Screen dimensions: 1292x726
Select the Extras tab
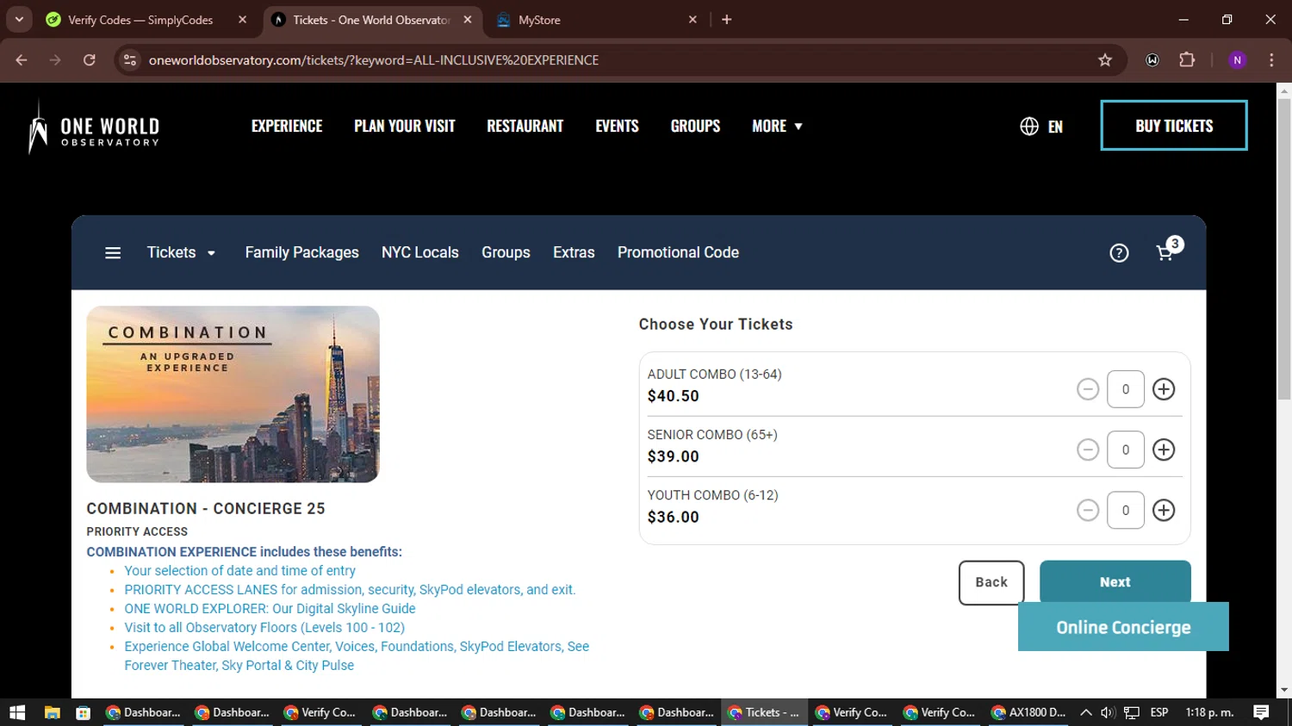(574, 252)
